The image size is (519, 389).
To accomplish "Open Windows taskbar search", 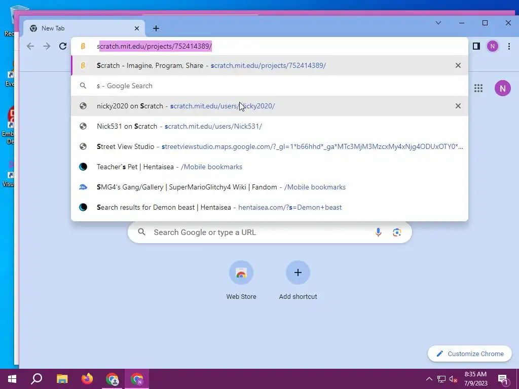I will [36, 379].
